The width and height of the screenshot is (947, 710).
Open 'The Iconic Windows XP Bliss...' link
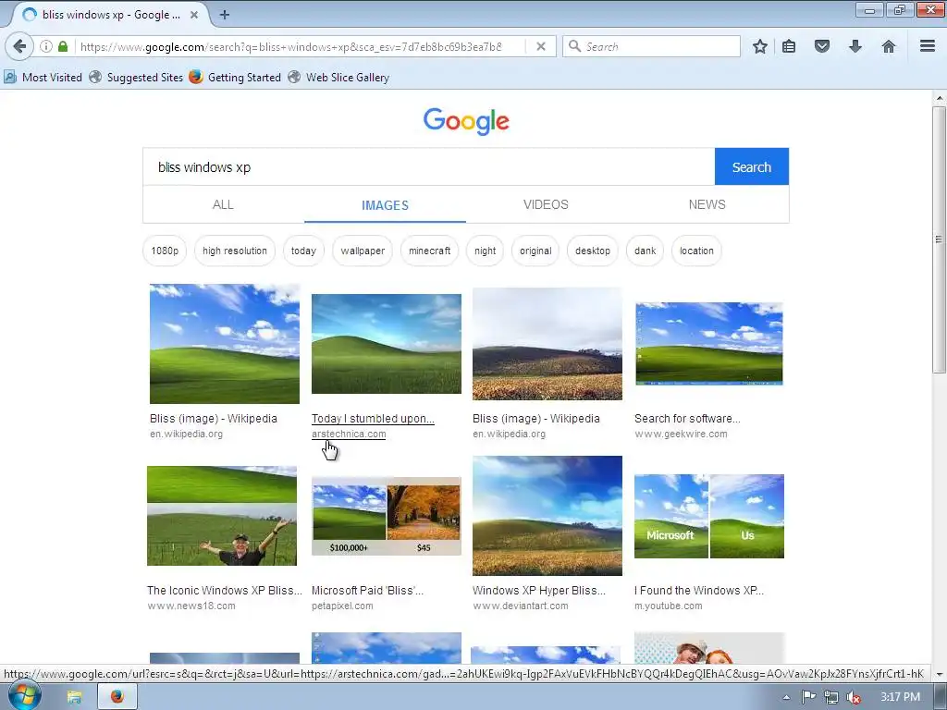pos(224,591)
